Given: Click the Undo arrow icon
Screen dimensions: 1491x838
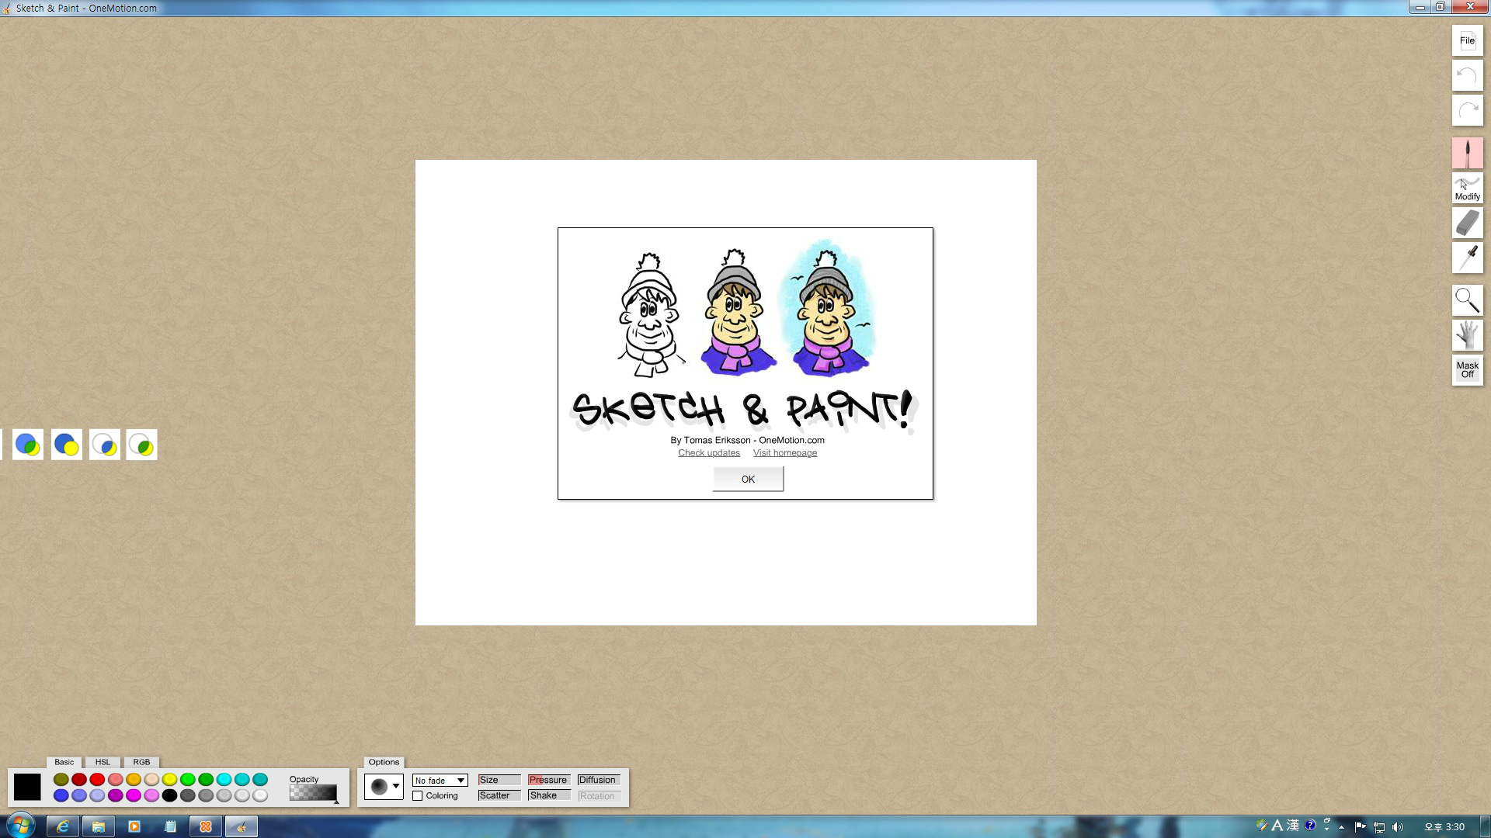Looking at the screenshot, I should click(1467, 75).
